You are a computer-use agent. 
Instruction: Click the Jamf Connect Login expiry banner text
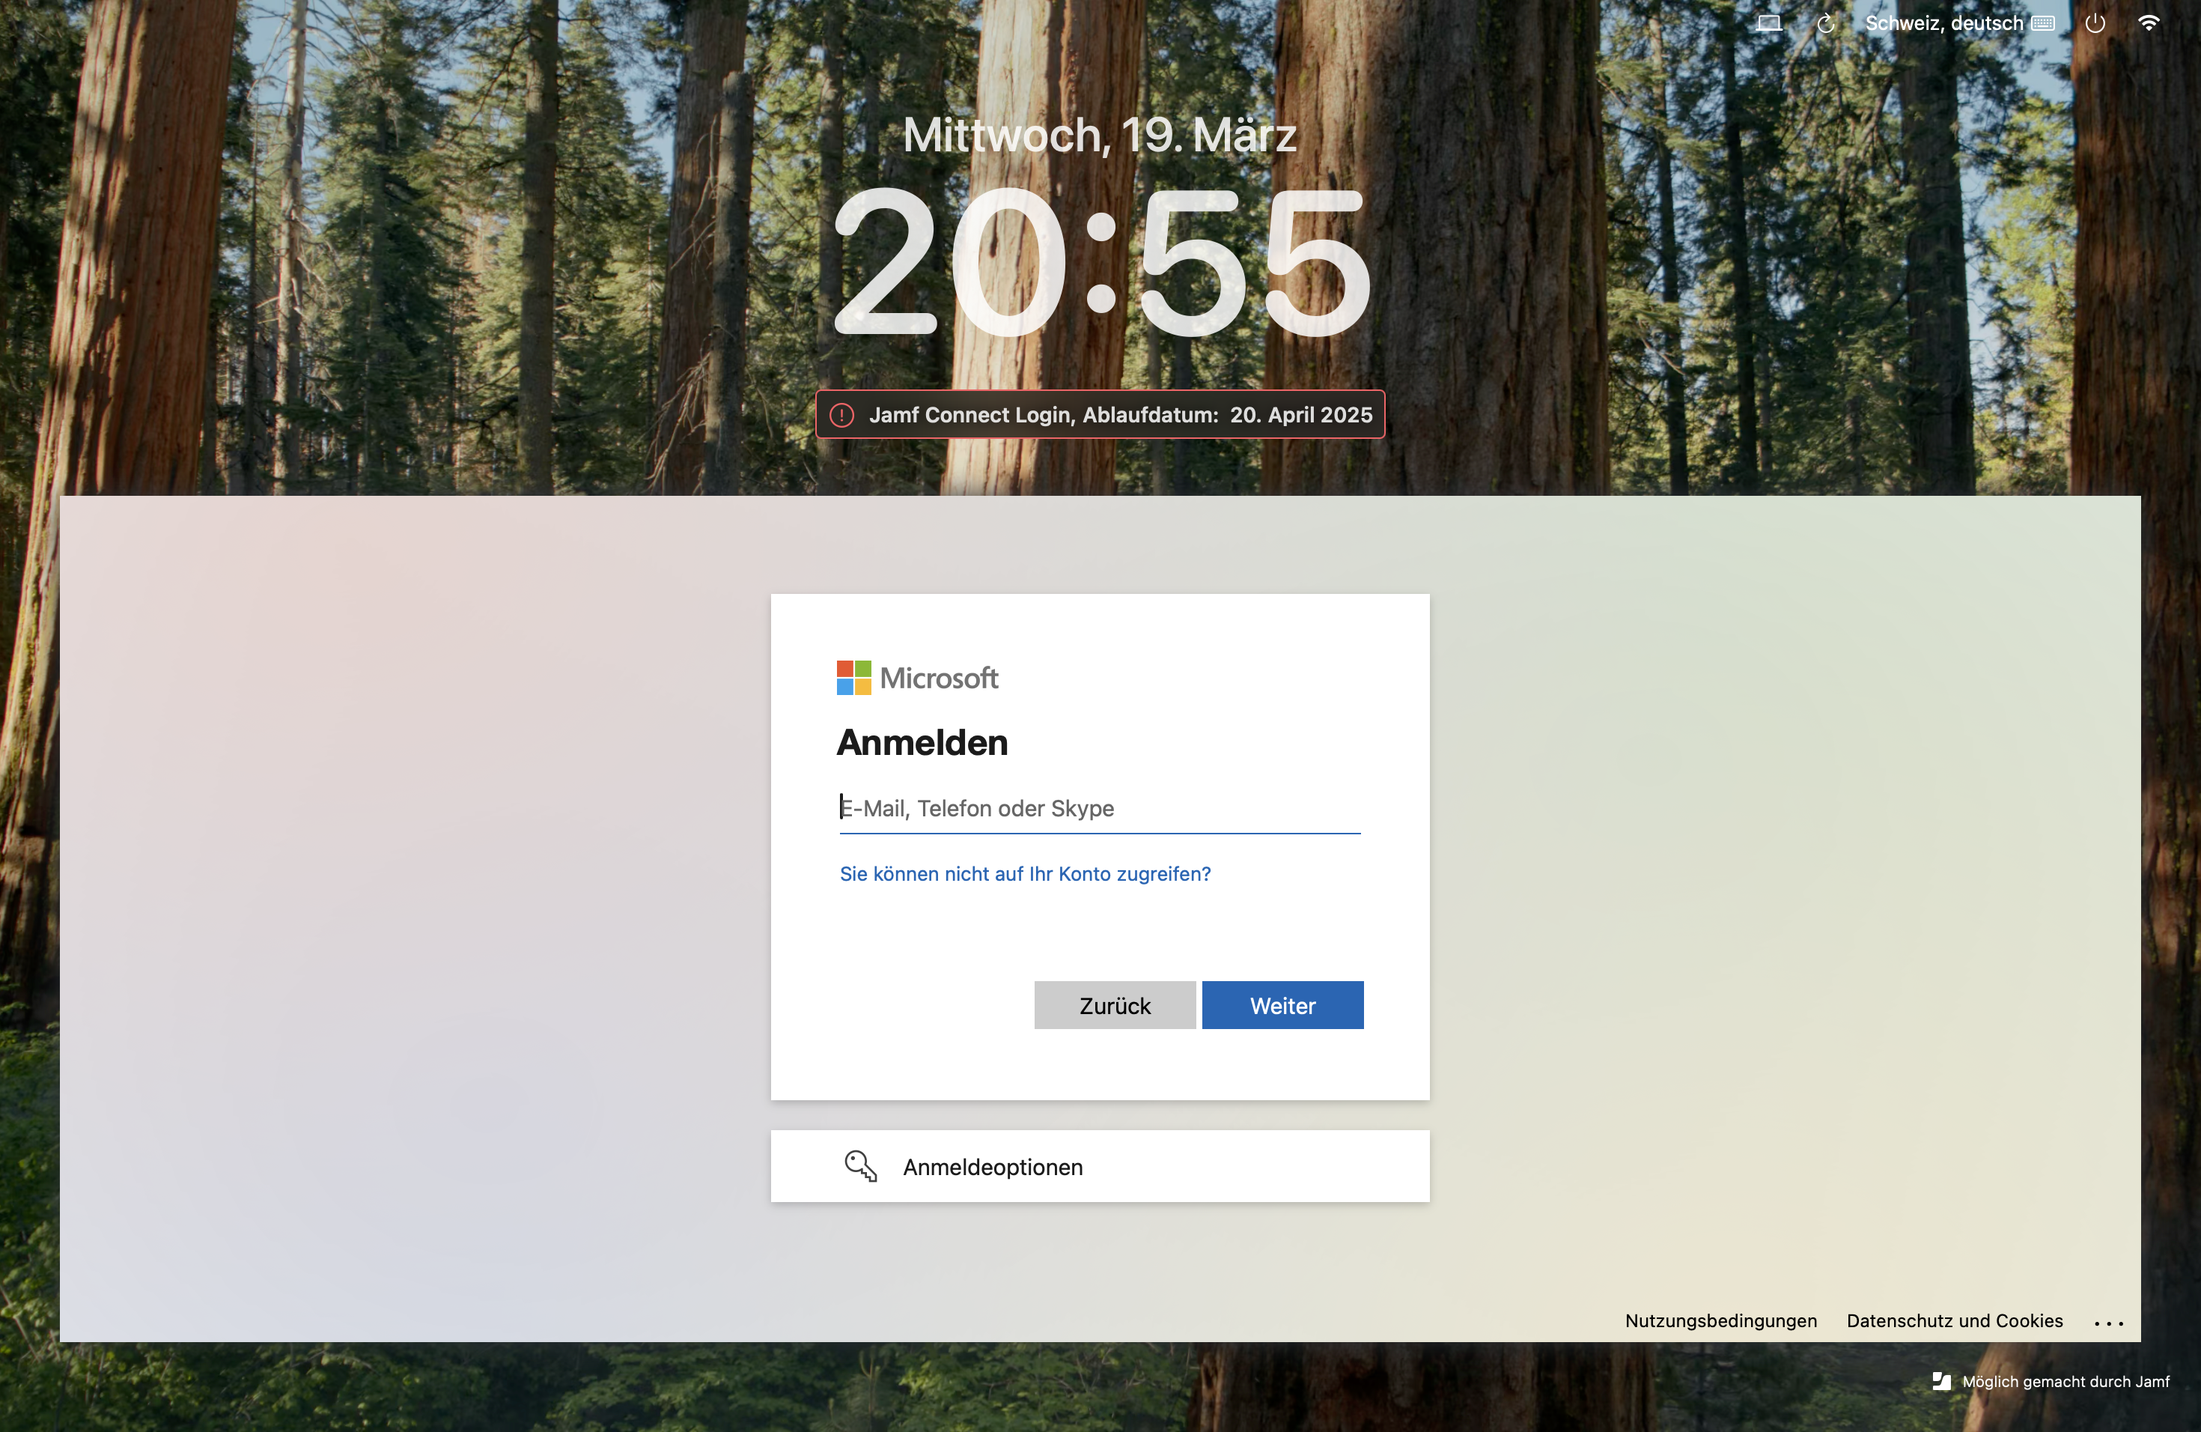point(1120,416)
